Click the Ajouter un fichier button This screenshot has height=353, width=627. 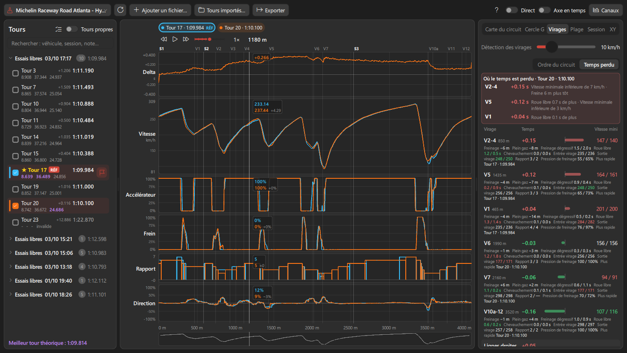pos(160,10)
